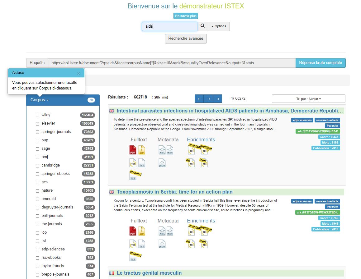
Task: Tick the bmj corpus checkbox
Action: 37,157
